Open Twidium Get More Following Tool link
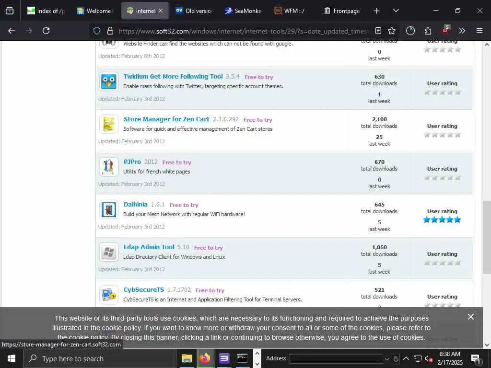This screenshot has height=368, width=491. pyautogui.click(x=173, y=76)
